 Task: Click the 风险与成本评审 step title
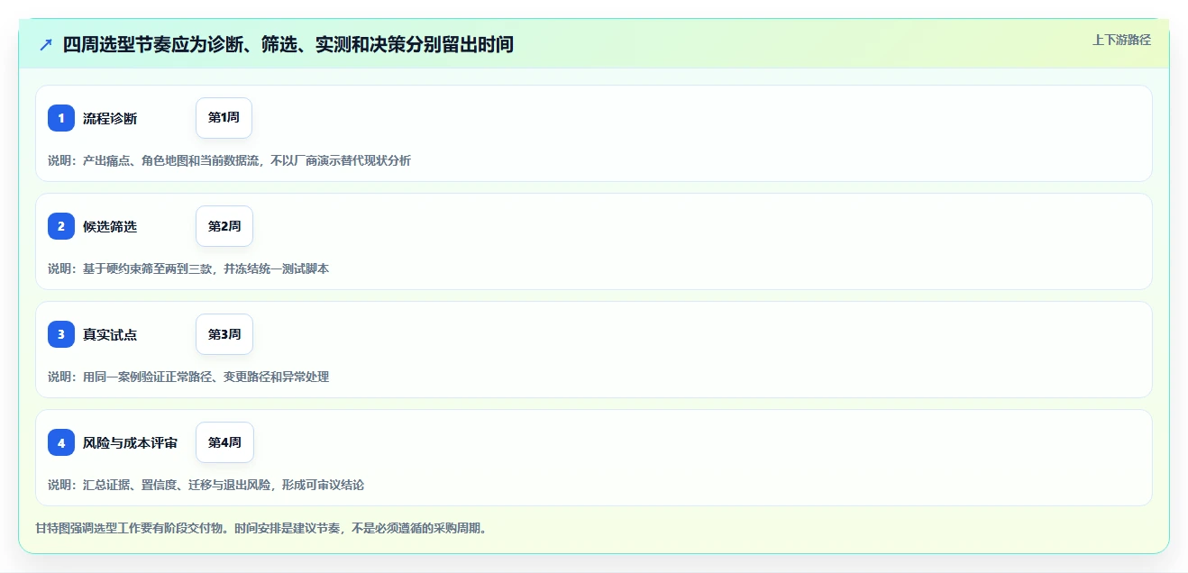click(130, 442)
